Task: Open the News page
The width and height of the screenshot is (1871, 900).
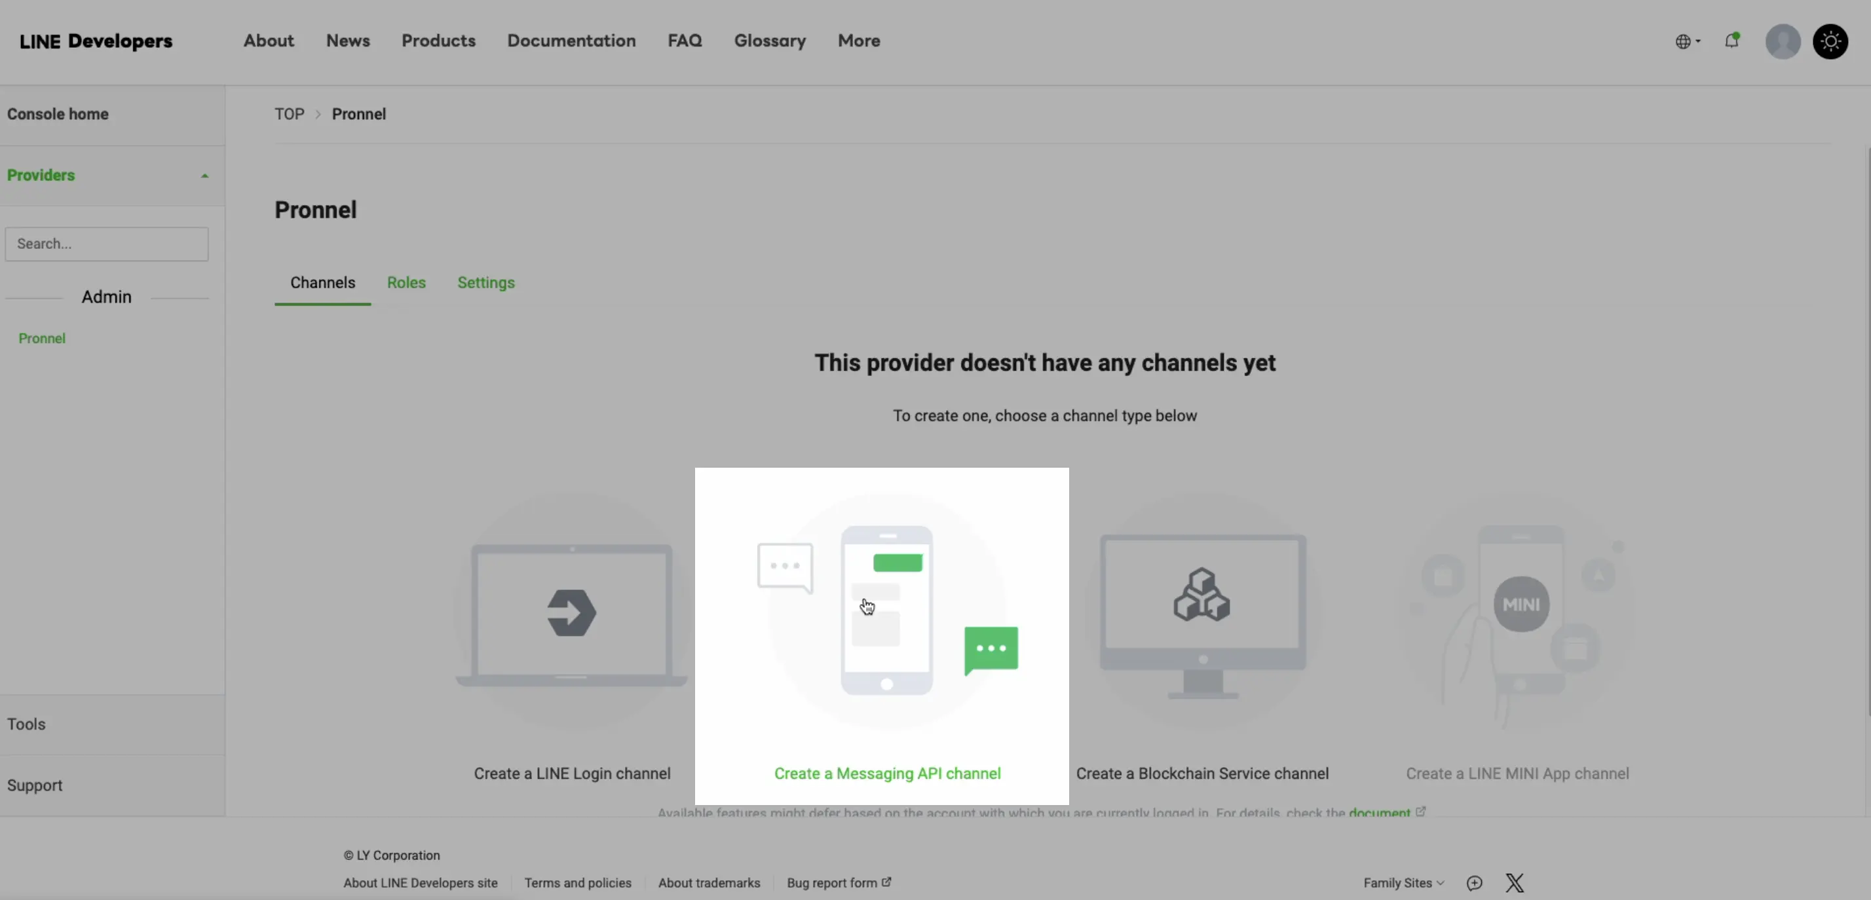Action: (348, 41)
